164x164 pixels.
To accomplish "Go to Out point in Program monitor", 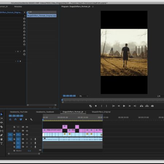I will (135, 106).
